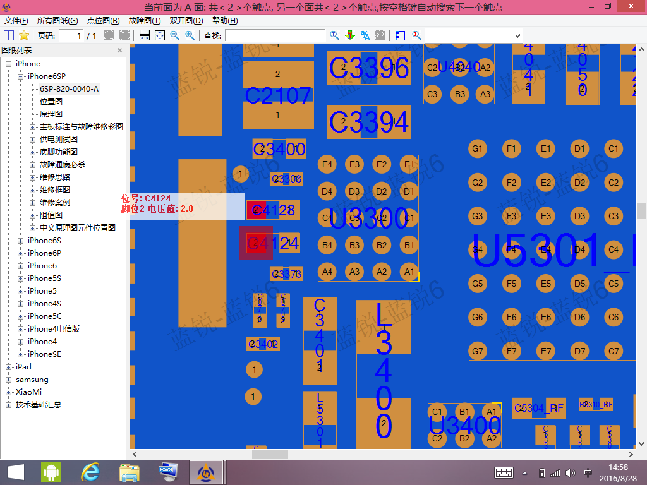Image resolution: width=647 pixels, height=485 pixels.
Task: Click the L3400 inductor on the board
Action: click(x=384, y=374)
